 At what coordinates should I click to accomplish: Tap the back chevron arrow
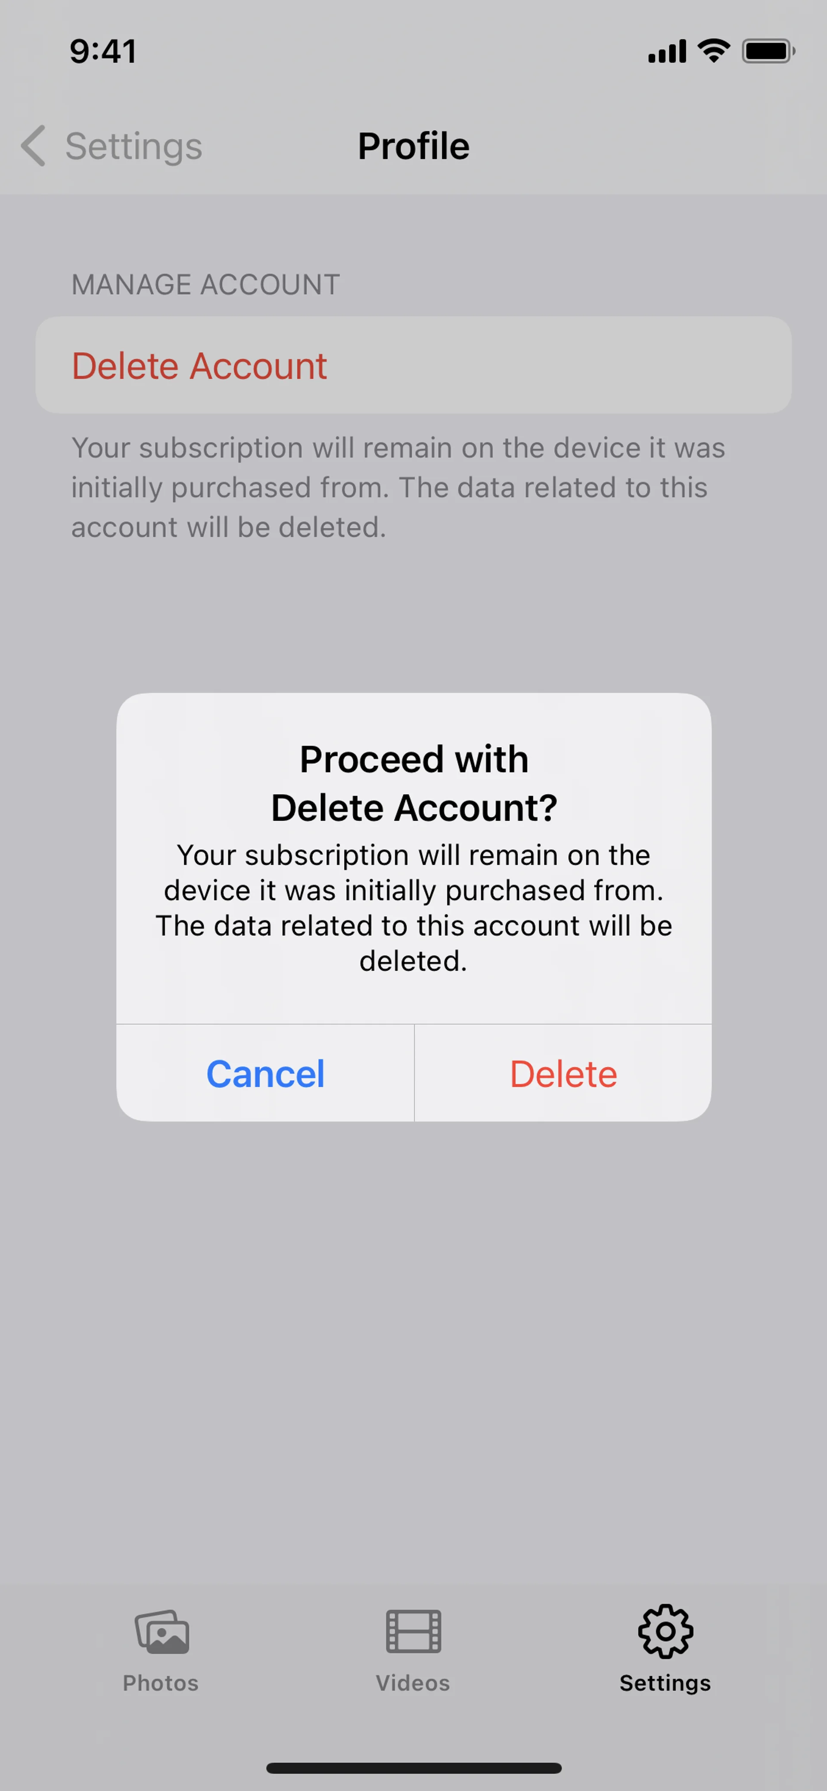[x=33, y=146]
